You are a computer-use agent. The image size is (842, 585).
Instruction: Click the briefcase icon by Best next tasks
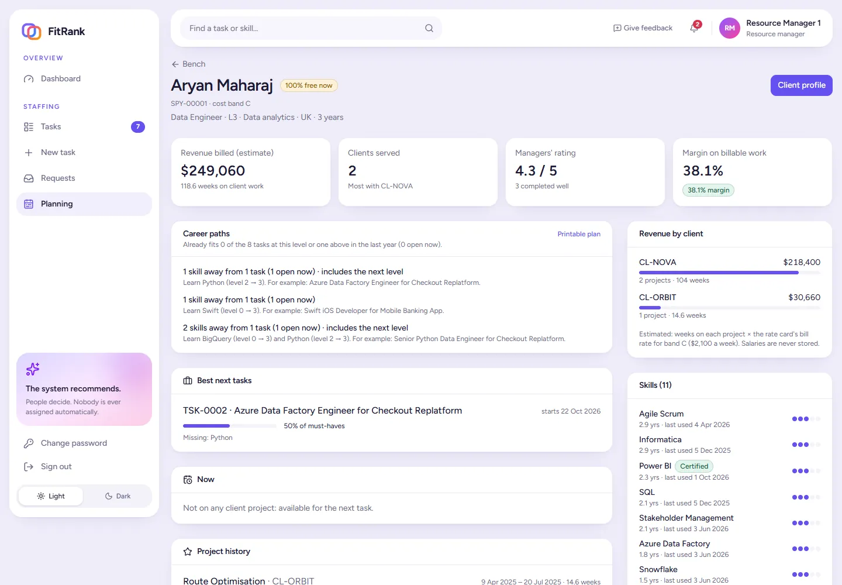point(188,381)
